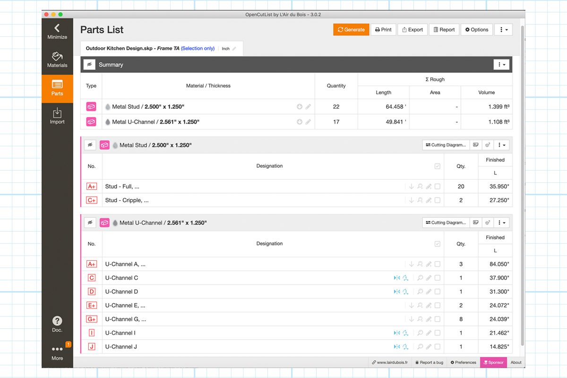Highlight U-Channel C with the magnifier icon
The width and height of the screenshot is (567, 378).
click(420, 278)
